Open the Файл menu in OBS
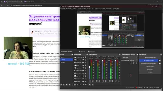The image size is (163, 91). 62,9
